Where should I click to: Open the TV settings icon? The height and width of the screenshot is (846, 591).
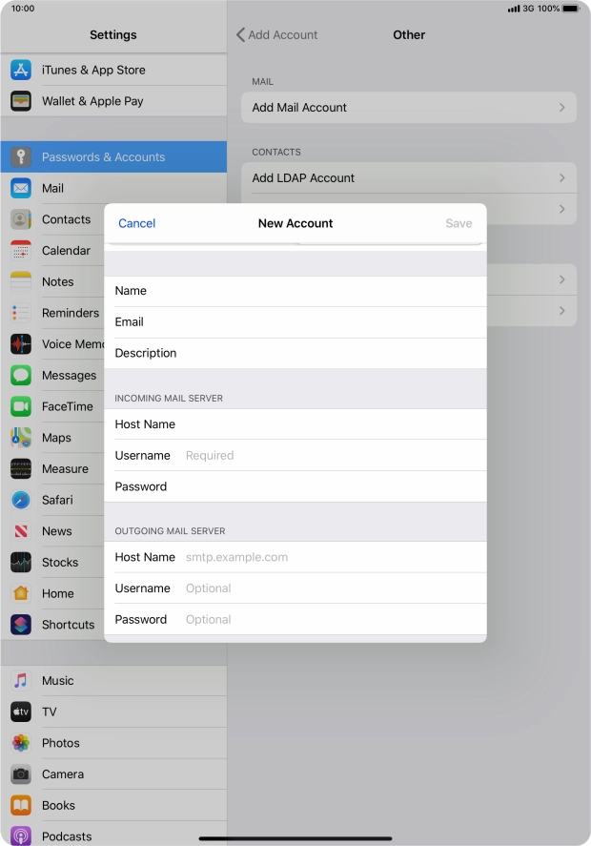pos(21,712)
